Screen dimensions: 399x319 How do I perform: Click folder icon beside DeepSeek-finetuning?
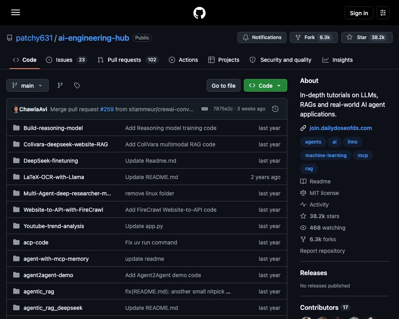pos(16,161)
